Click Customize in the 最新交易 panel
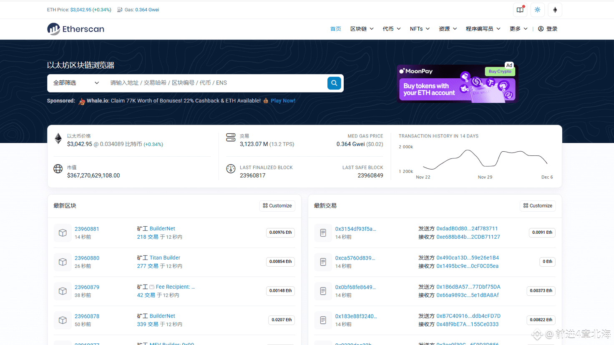Viewport: 614px width, 345px height. point(538,206)
